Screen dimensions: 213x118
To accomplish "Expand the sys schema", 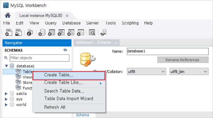I will point(6,99).
